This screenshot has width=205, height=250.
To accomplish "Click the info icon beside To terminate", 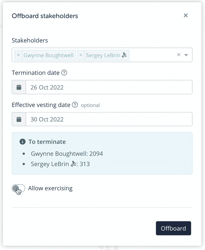I will pos(23,142).
